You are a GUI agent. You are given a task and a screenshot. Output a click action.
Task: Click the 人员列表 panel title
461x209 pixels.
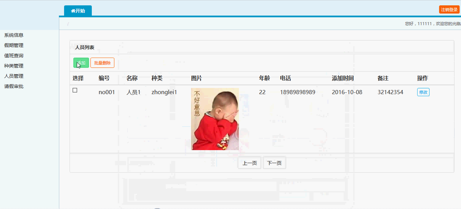tap(85, 47)
